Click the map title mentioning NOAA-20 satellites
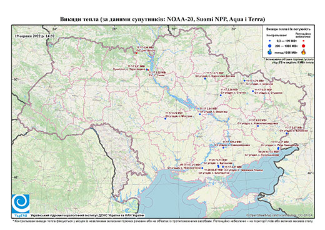 162,19
